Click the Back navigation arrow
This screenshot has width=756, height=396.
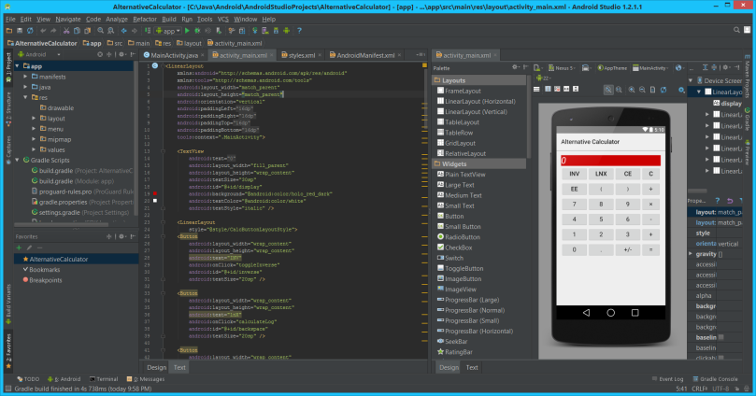coord(123,30)
